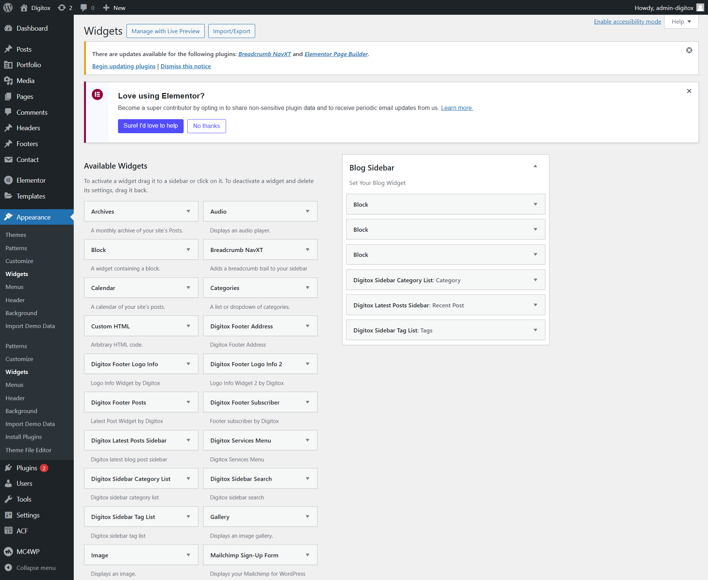Click the Import/Export button
Image resolution: width=708 pixels, height=580 pixels.
point(232,31)
